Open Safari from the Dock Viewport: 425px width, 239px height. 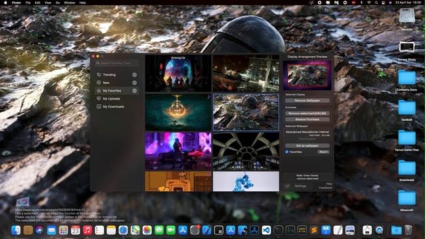[x=123, y=230]
